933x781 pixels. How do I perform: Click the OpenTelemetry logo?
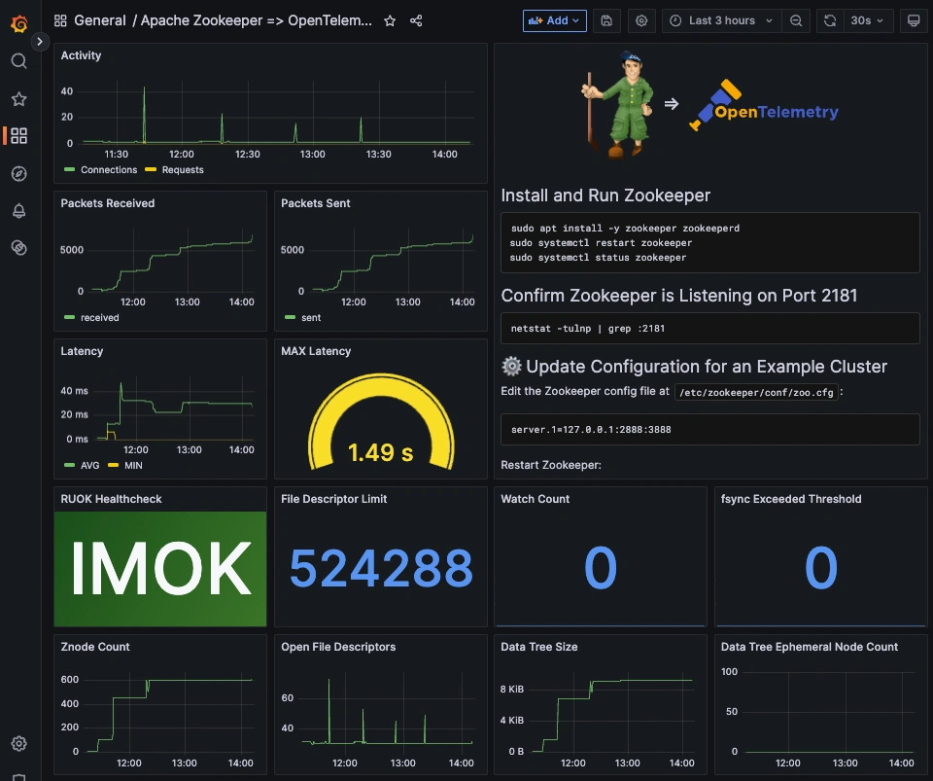tap(764, 105)
